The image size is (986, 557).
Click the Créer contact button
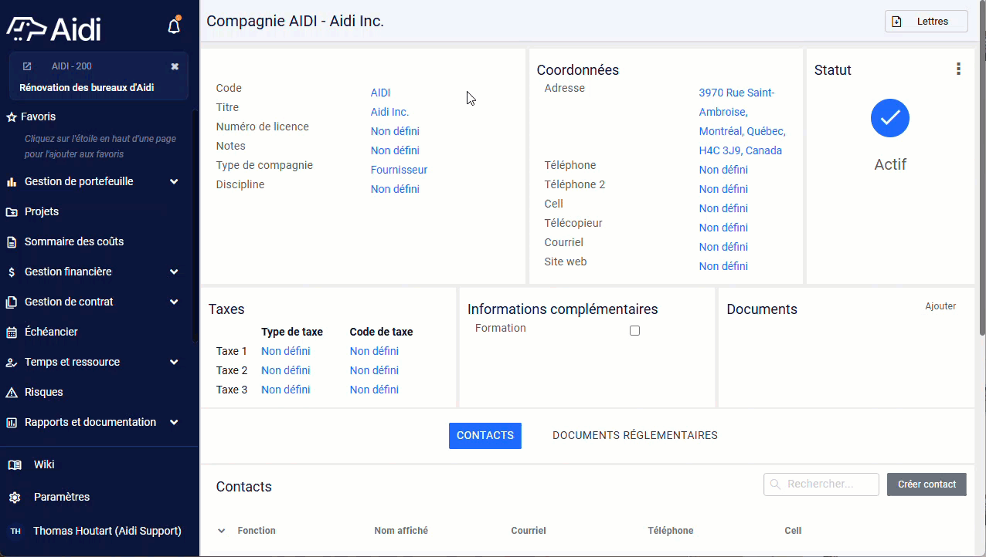point(926,484)
